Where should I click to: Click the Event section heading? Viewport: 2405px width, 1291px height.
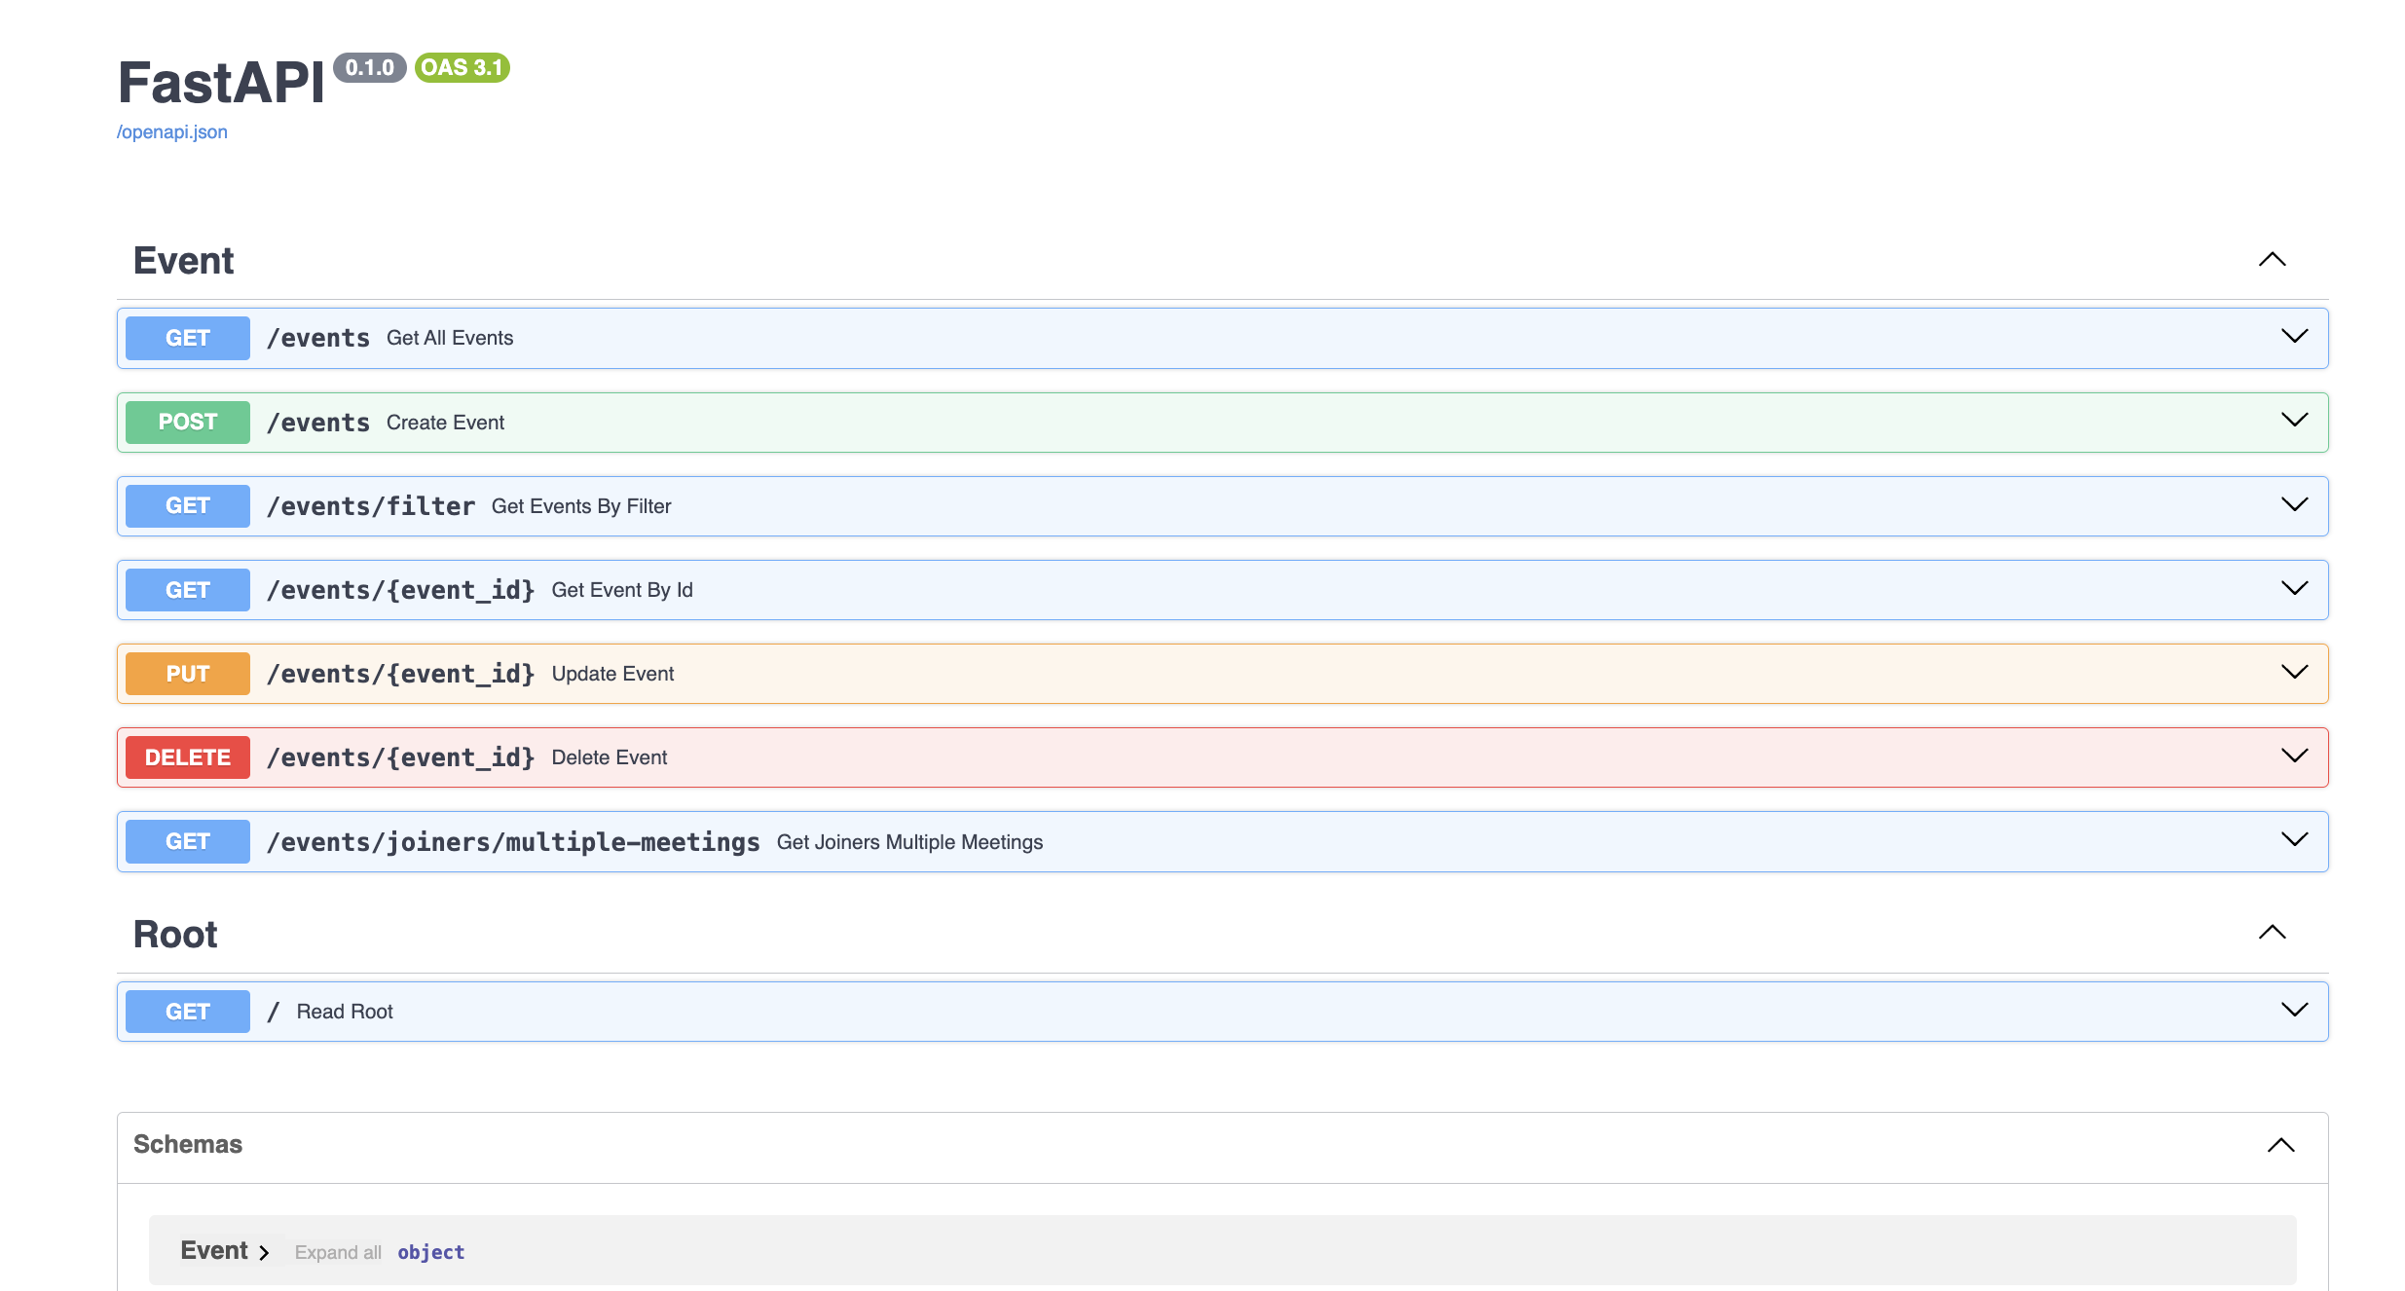[184, 261]
